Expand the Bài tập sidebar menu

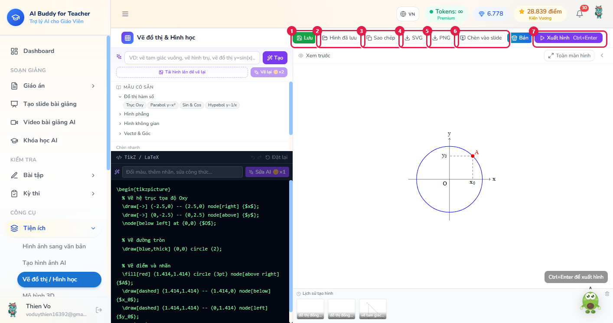(x=54, y=175)
